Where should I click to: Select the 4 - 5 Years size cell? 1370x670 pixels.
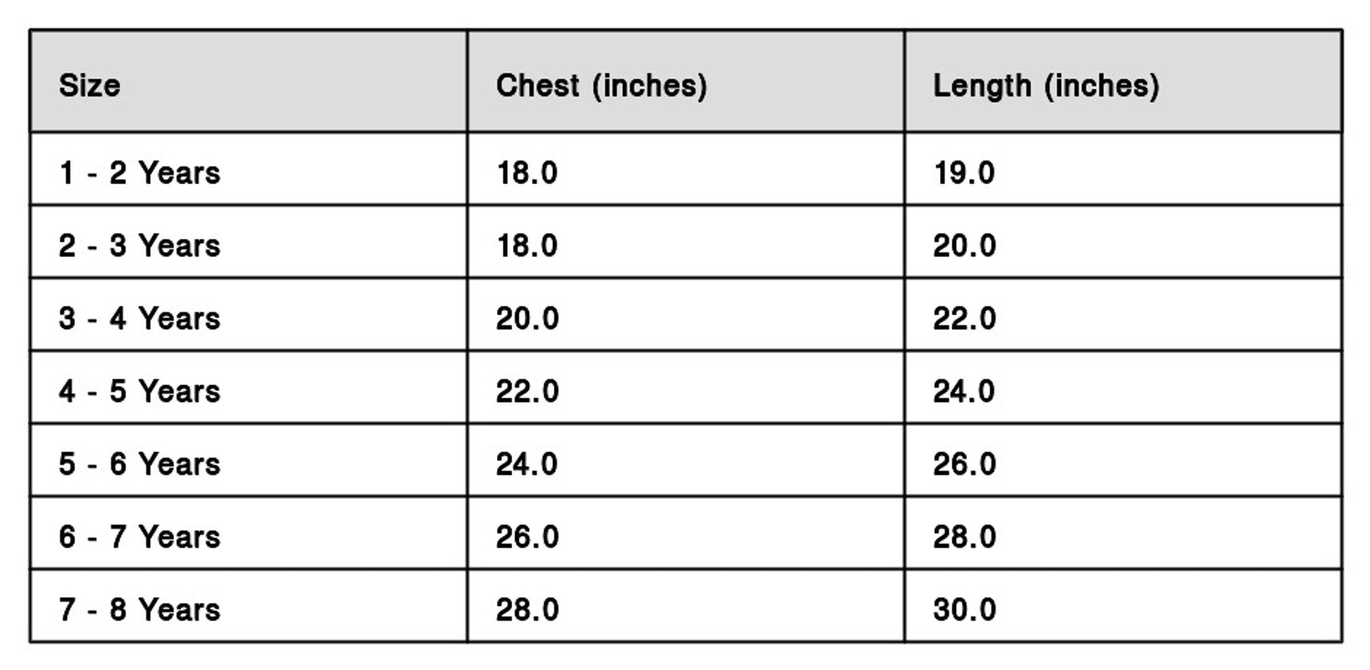tap(140, 391)
